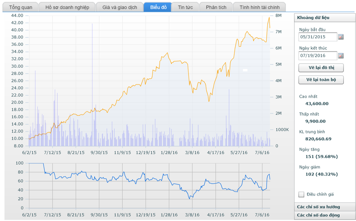Tick the Điều chỉnh giá checkbox

(x=301, y=194)
